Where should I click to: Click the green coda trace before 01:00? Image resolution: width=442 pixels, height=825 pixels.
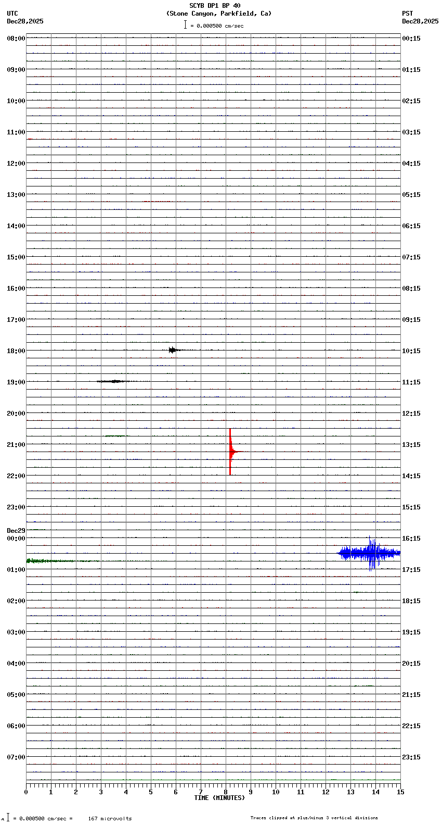click(x=62, y=561)
